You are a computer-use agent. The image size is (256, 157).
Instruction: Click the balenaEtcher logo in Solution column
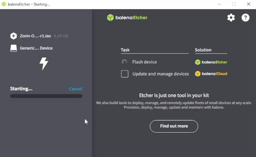(x=211, y=62)
